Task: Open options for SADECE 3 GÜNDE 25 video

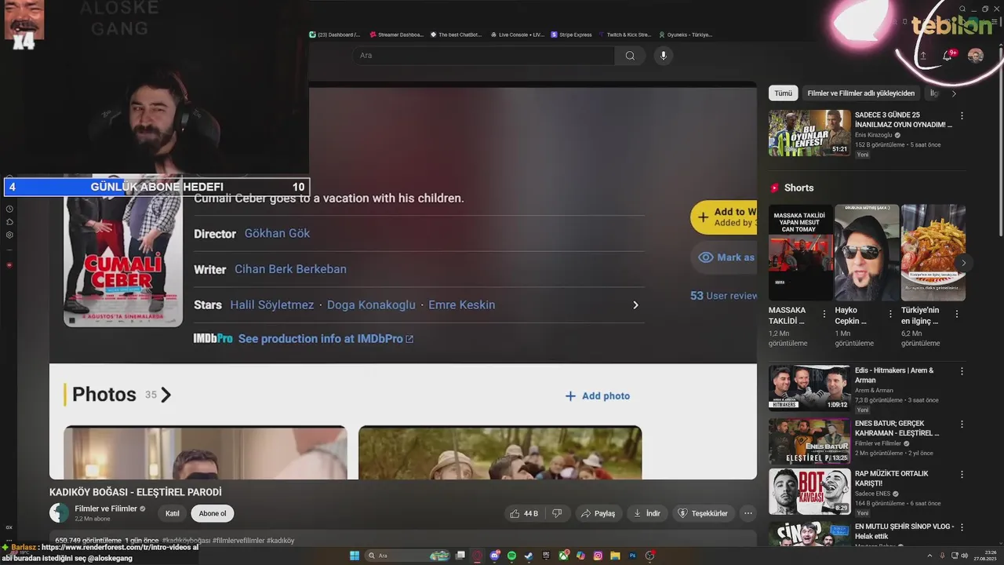Action: click(962, 115)
